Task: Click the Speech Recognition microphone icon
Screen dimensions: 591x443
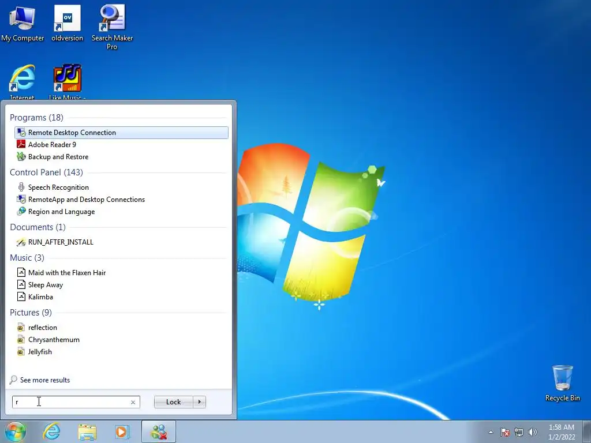Action: coord(21,187)
